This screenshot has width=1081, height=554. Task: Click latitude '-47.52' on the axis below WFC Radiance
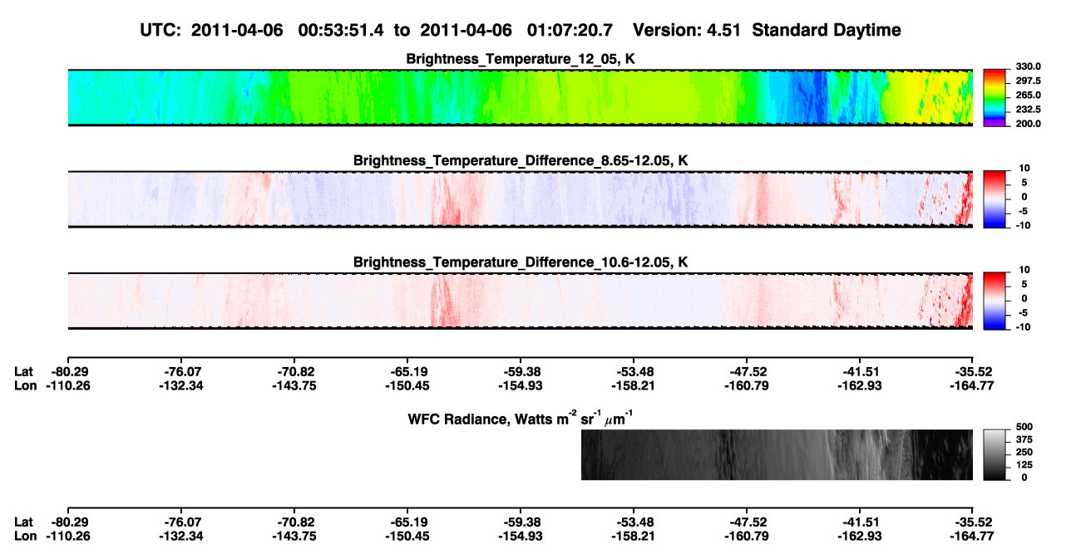tap(747, 522)
